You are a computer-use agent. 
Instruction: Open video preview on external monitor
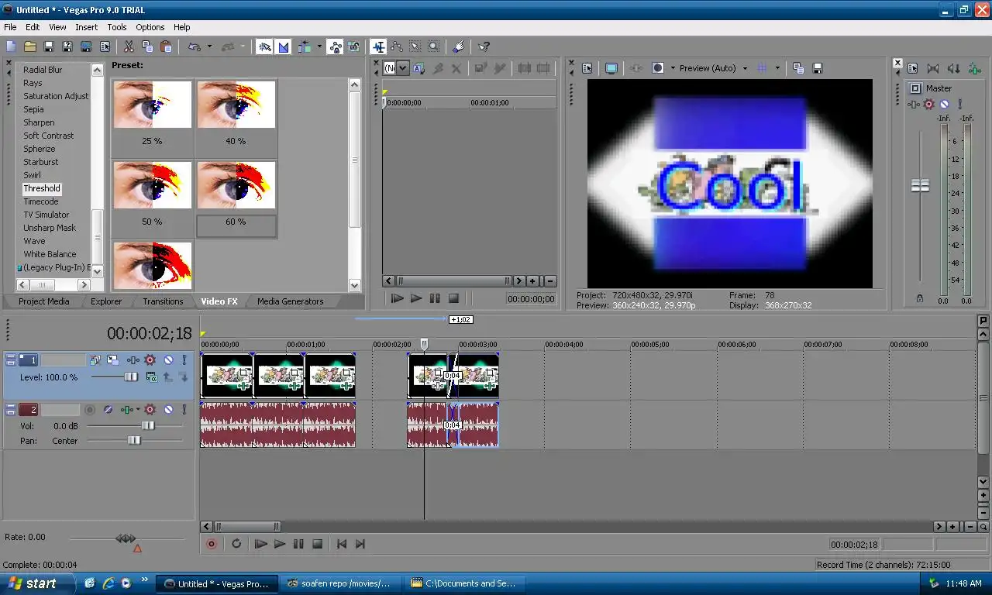pyautogui.click(x=611, y=68)
